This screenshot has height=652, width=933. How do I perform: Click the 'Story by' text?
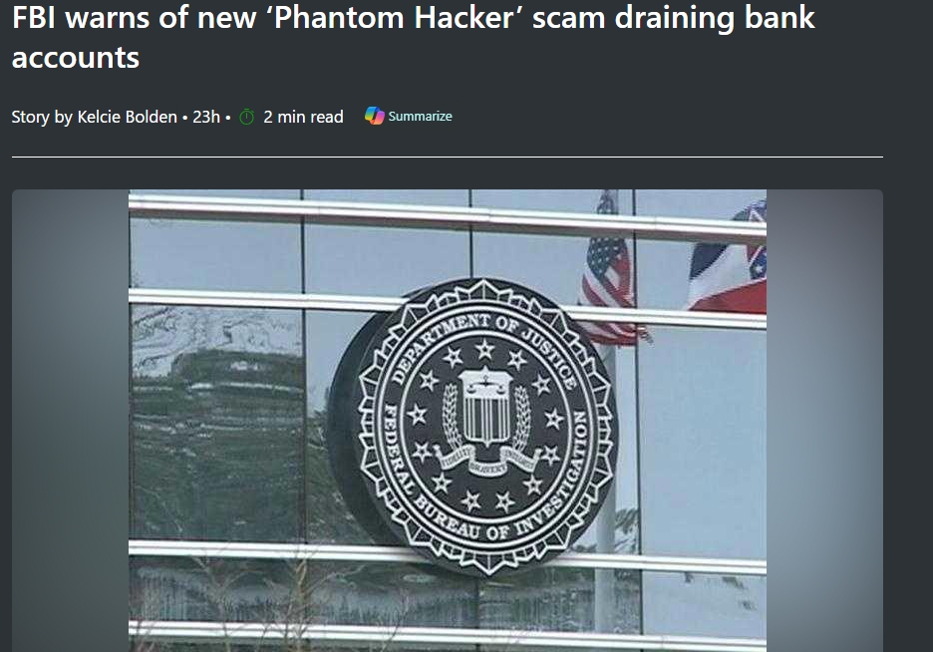pos(42,118)
